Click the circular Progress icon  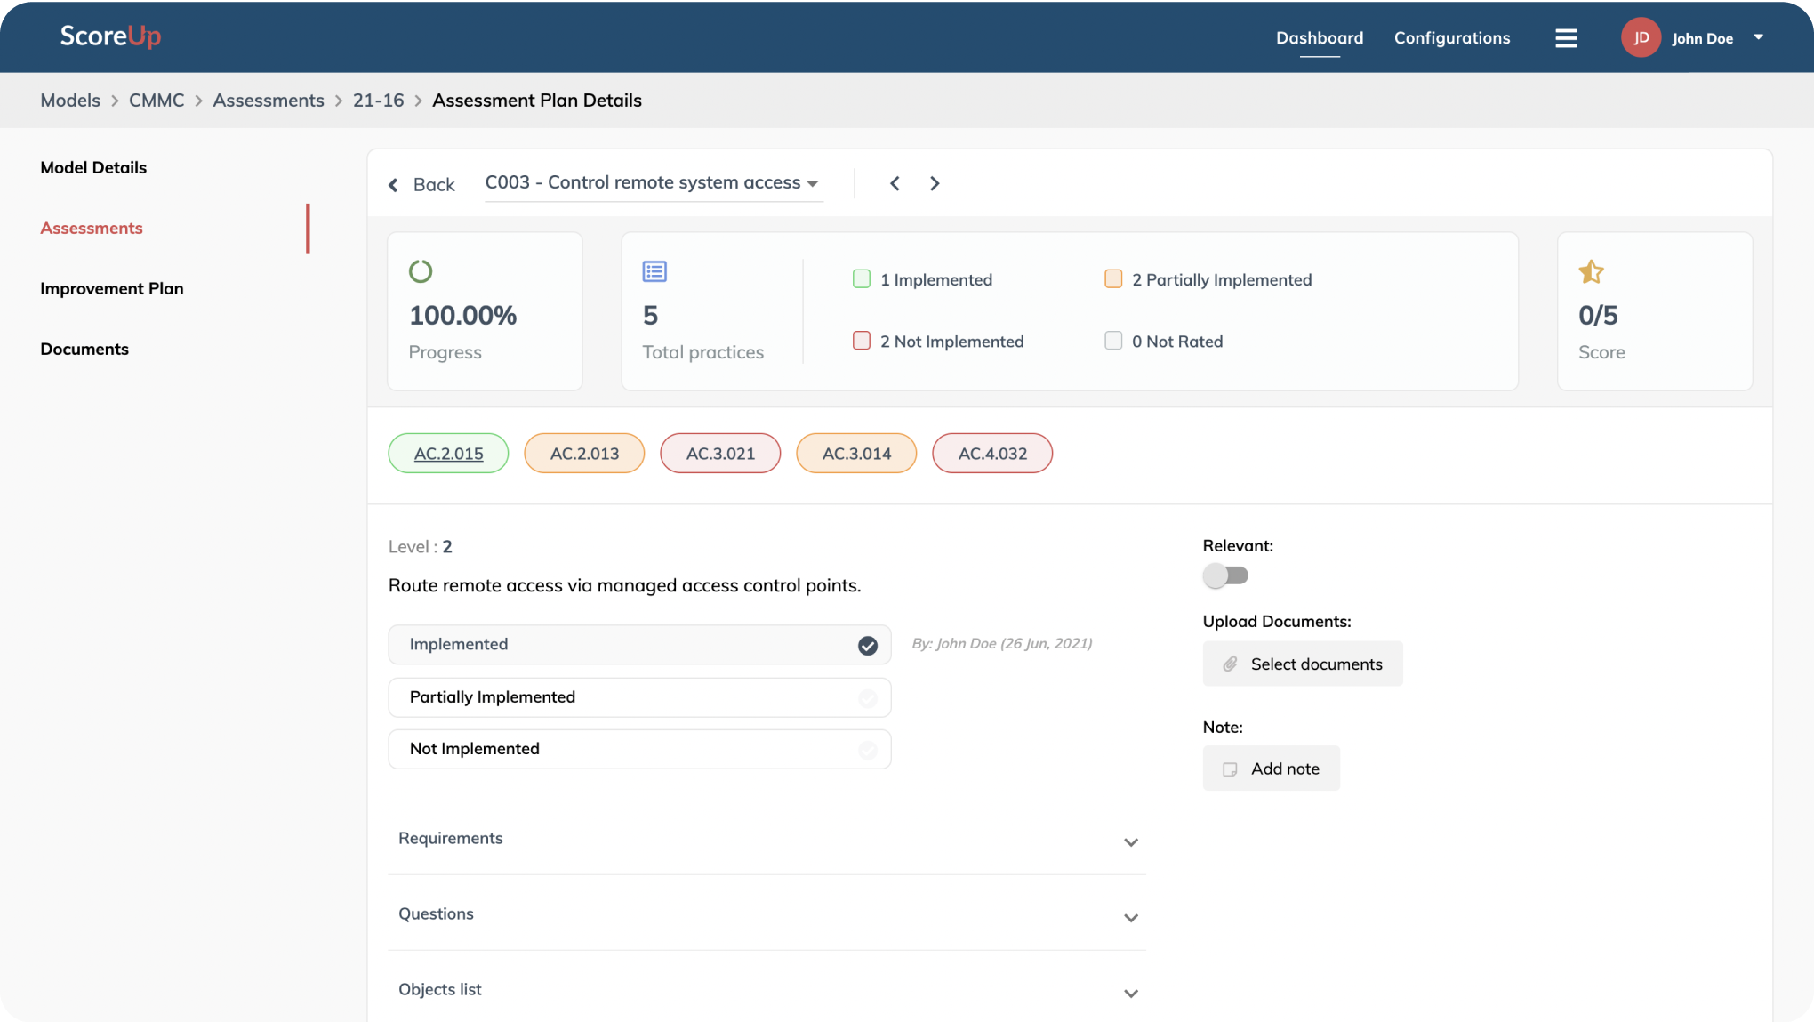(421, 271)
